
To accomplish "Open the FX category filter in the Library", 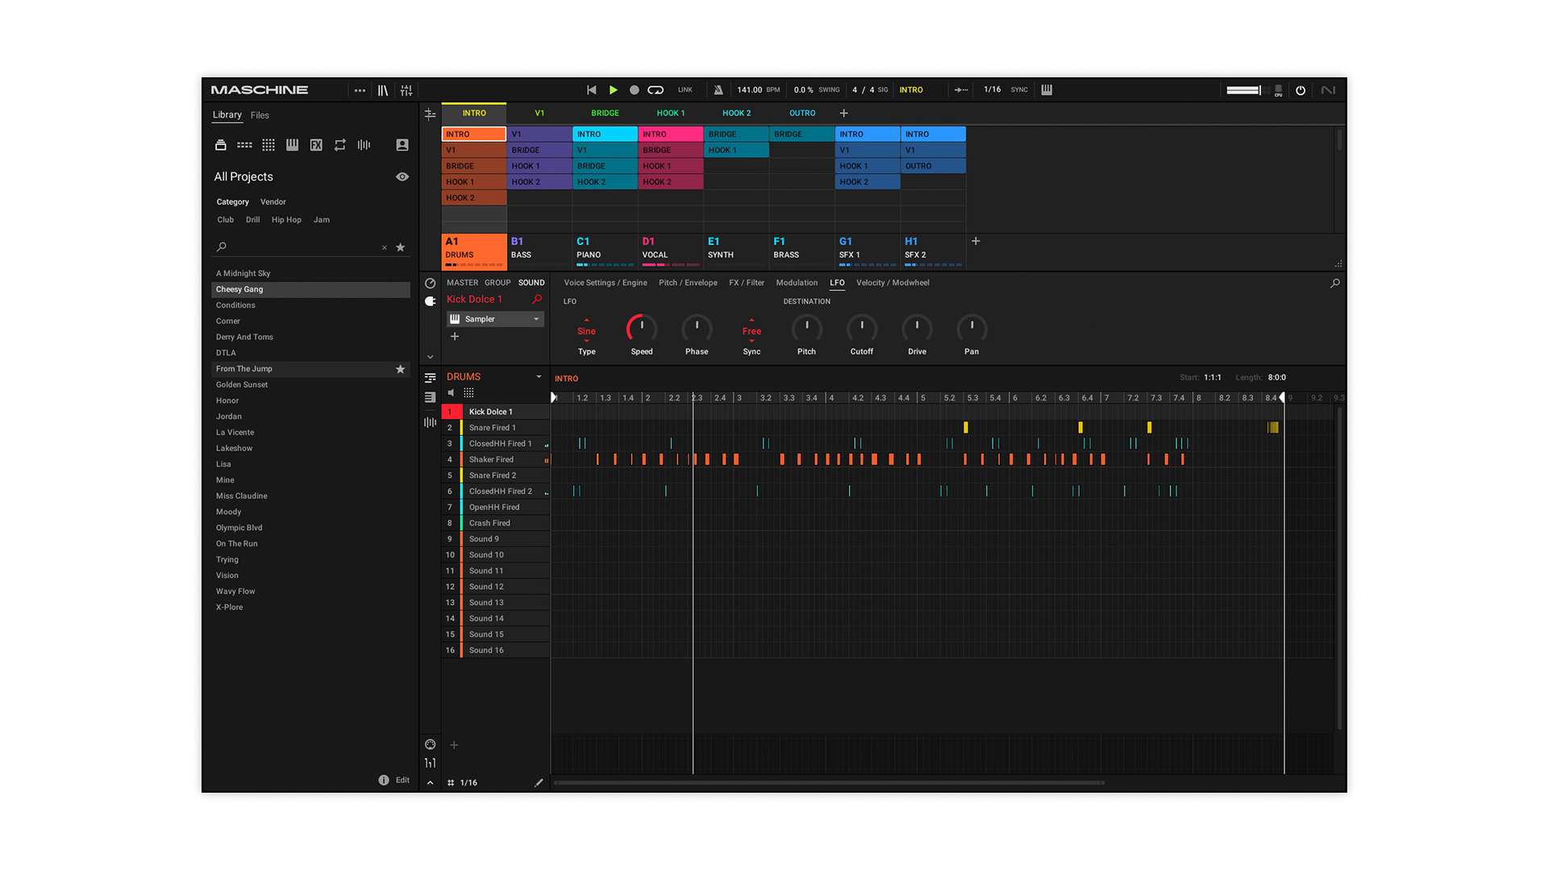I will 316,145.
